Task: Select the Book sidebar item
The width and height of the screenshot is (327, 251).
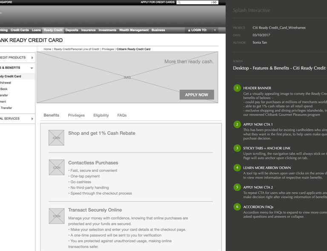Action: point(4,89)
